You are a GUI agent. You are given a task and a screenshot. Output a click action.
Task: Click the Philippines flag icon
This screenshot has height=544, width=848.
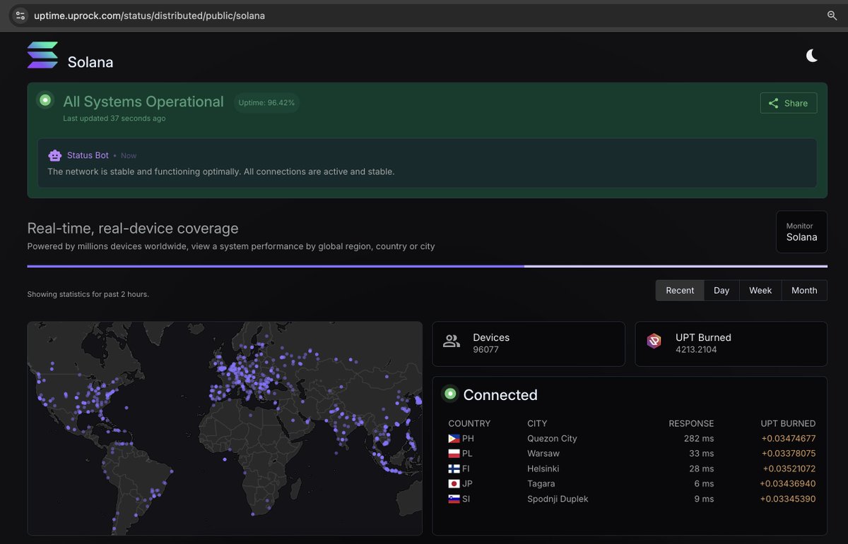(454, 439)
